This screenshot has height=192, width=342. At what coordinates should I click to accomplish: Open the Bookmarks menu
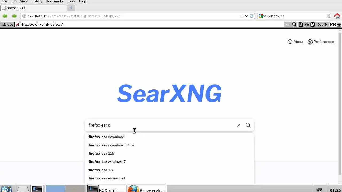pyautogui.click(x=55, y=2)
